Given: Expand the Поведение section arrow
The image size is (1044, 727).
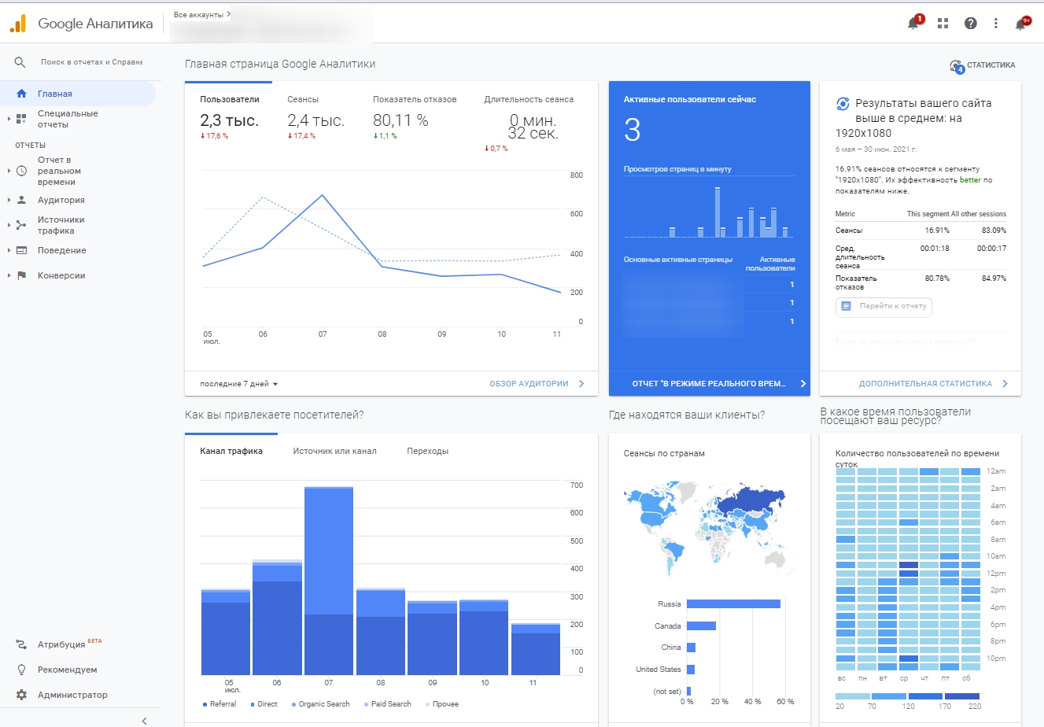Looking at the screenshot, I should coord(9,250).
